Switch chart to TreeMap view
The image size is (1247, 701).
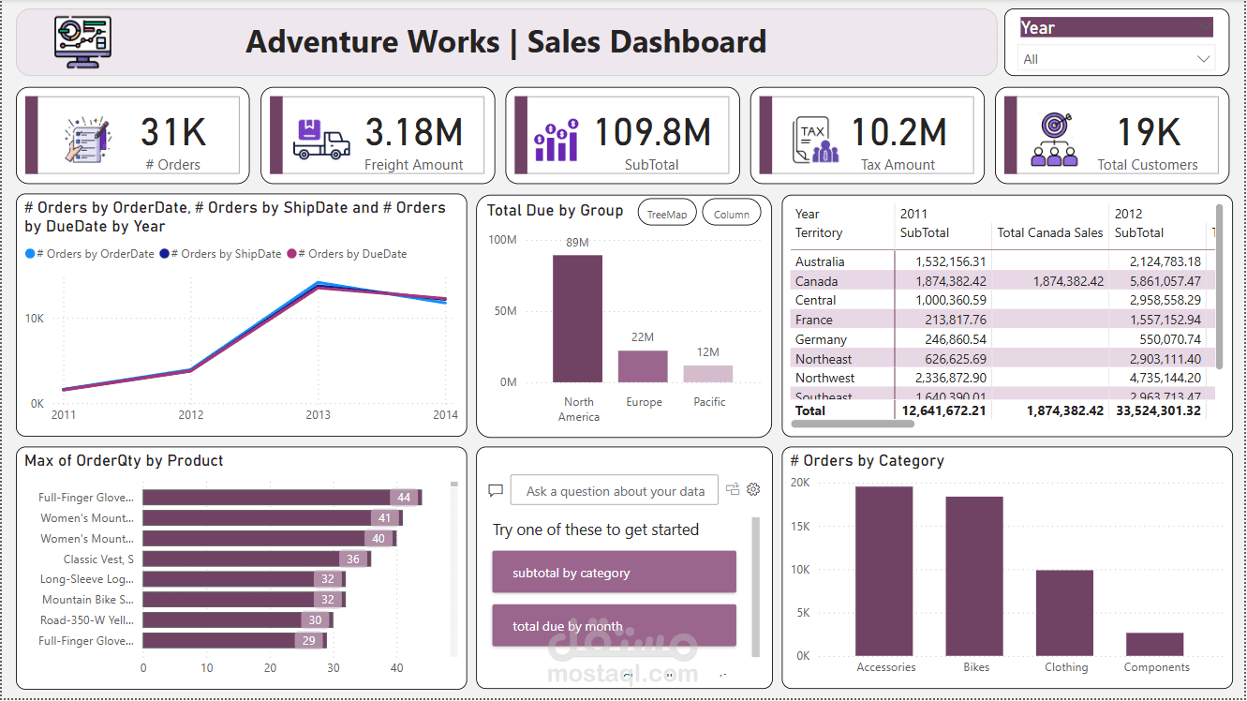pyautogui.click(x=667, y=215)
